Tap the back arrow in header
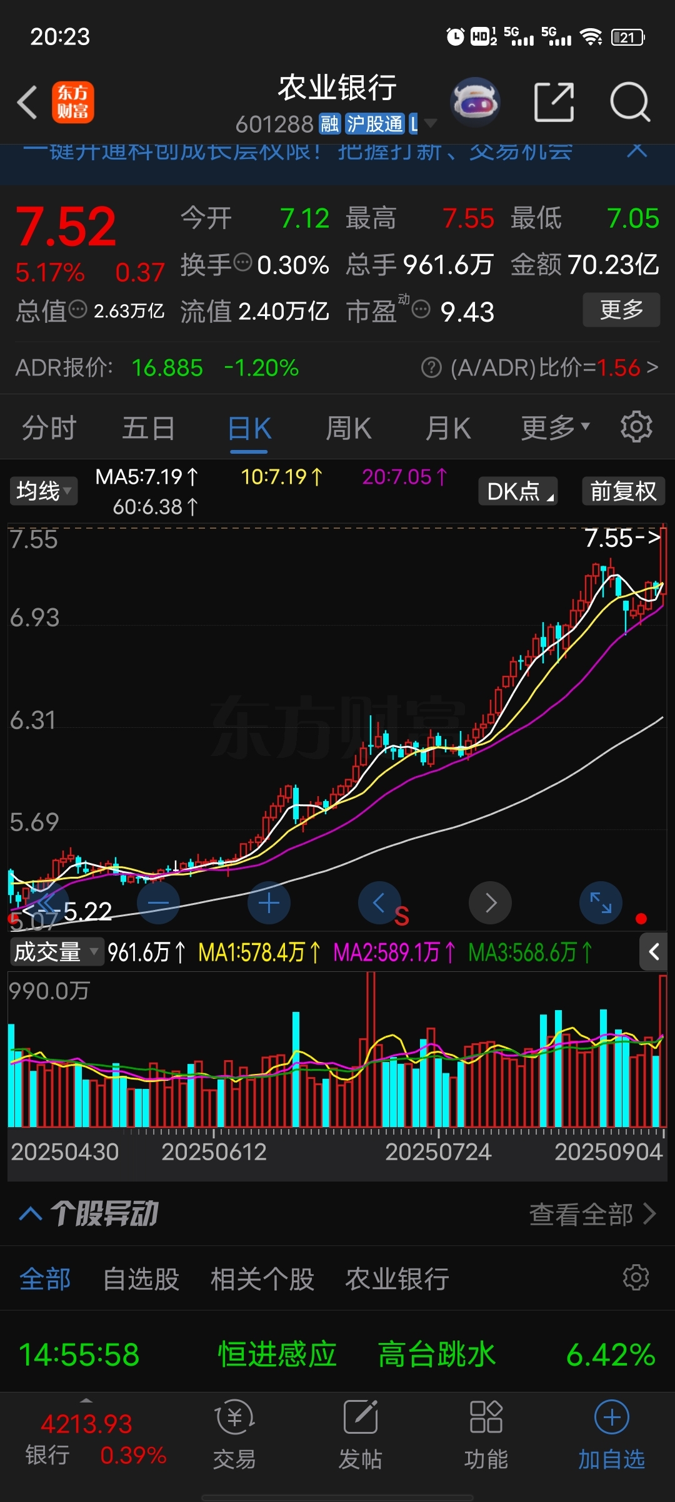675x1502 pixels. 27,102
